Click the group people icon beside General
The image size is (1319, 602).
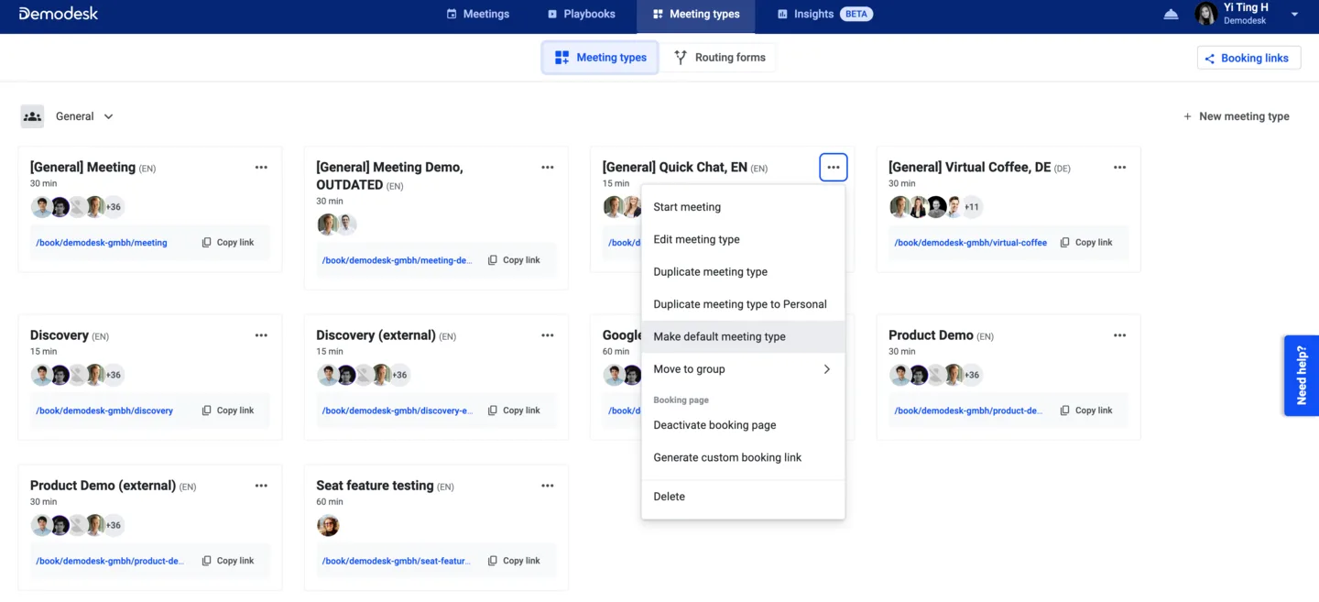pyautogui.click(x=32, y=116)
